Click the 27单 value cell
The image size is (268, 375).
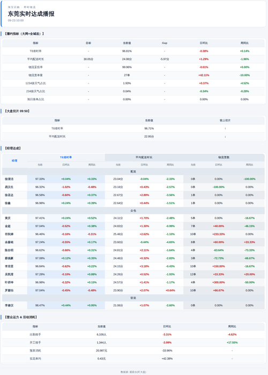(x=127, y=76)
